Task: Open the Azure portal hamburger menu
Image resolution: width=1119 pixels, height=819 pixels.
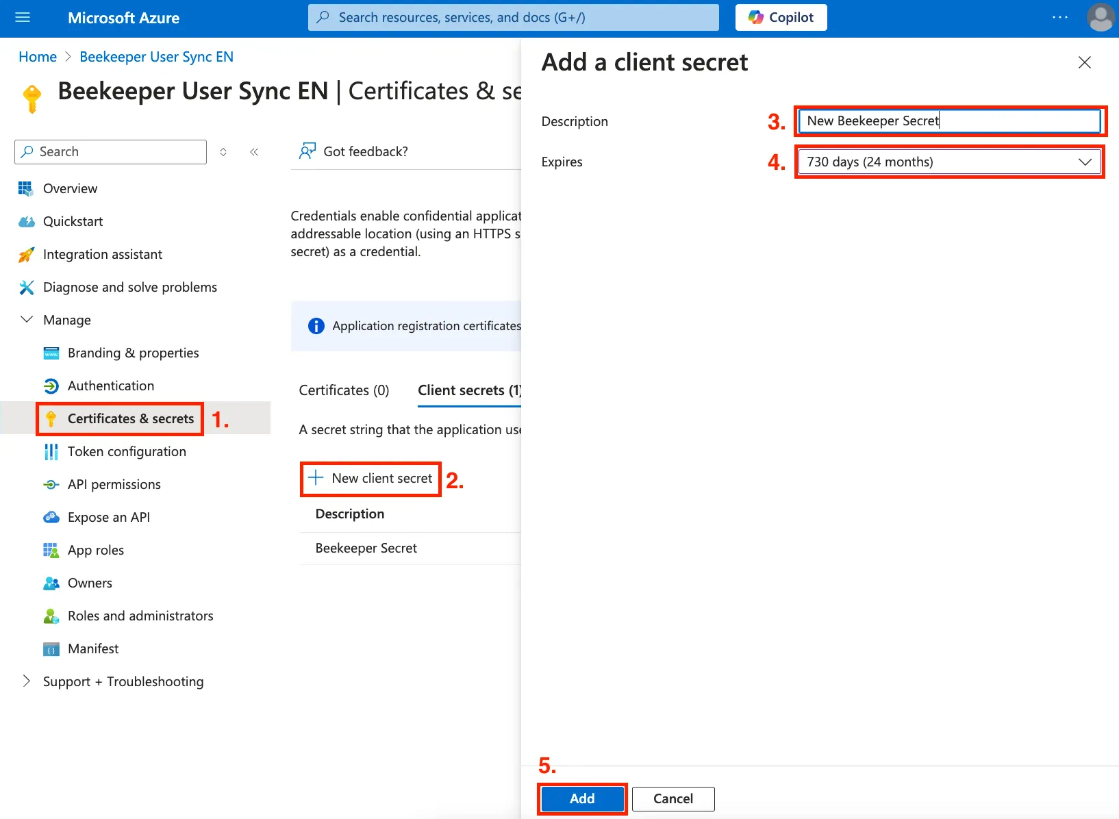Action: point(23,18)
